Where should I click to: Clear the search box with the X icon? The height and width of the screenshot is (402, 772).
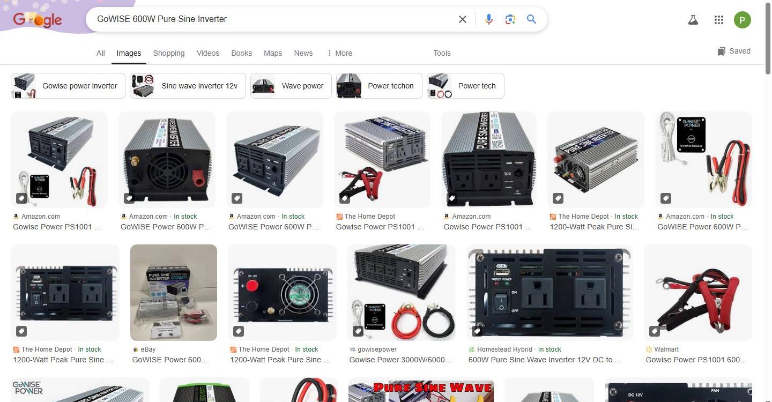click(462, 19)
